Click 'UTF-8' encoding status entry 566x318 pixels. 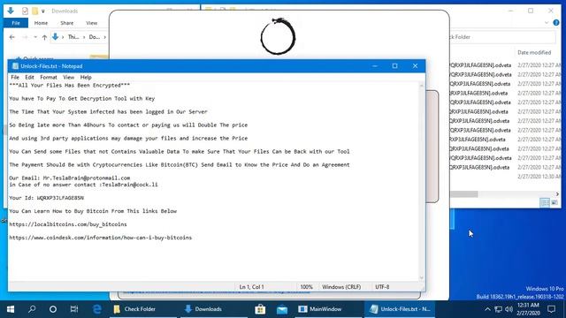coord(382,287)
